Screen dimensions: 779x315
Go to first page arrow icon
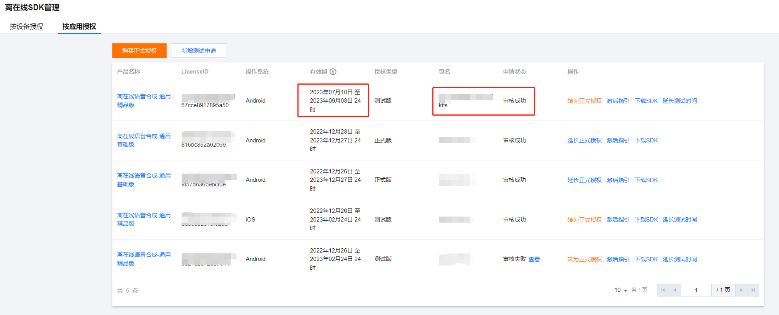(663, 290)
